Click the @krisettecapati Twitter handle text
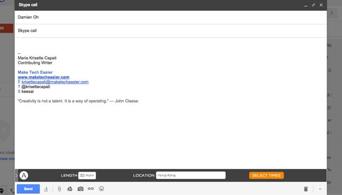The width and height of the screenshot is (342, 195). coord(36,87)
